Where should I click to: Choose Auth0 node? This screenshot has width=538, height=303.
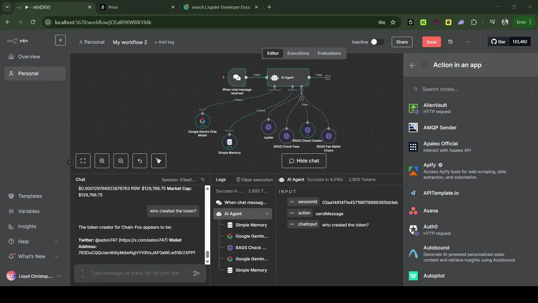click(x=470, y=230)
